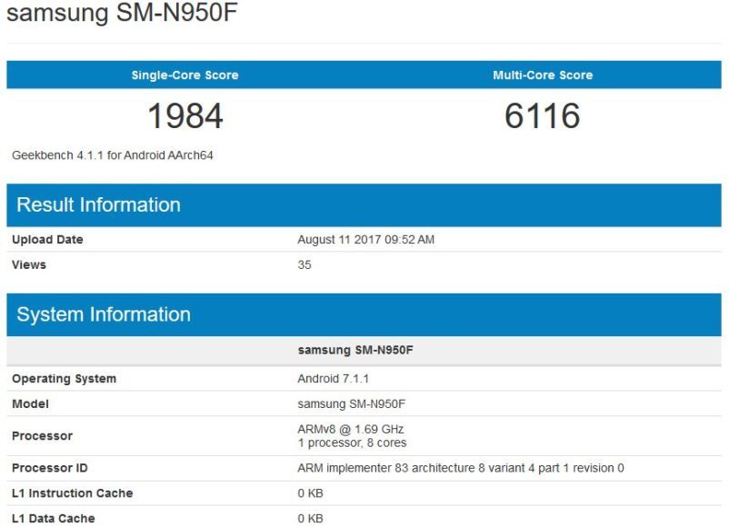Select the Processor row label
The image size is (729, 527).
pos(43,436)
